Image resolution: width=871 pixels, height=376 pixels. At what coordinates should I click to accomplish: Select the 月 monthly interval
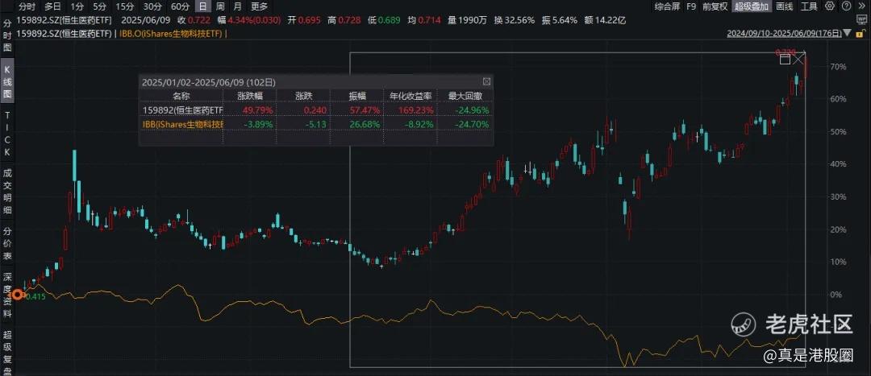point(237,6)
